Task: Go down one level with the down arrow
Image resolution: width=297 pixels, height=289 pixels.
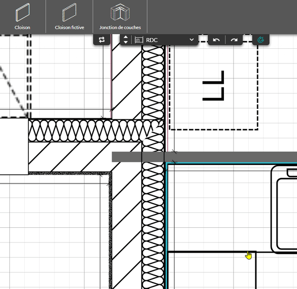Action: (125, 43)
